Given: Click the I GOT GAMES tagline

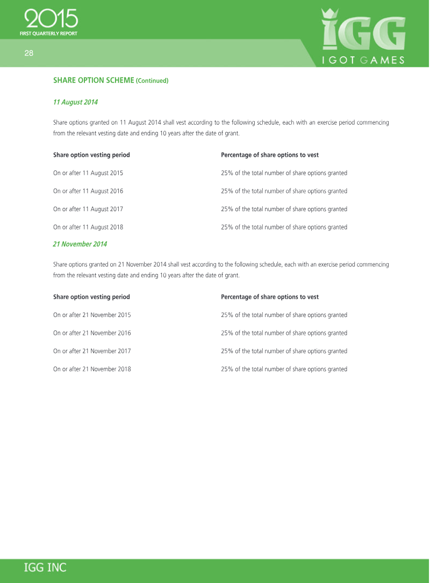Looking at the screenshot, I should tap(363, 60).
